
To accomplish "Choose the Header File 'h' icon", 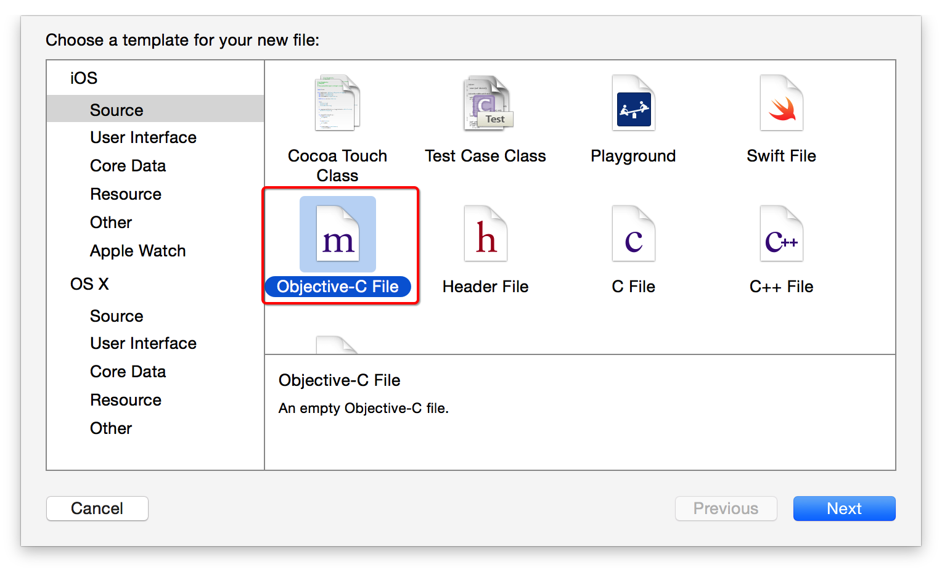I will coord(485,234).
